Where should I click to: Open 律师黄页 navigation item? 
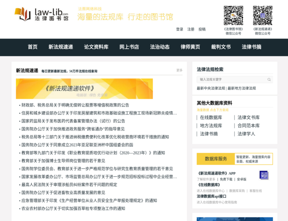tap(190, 47)
